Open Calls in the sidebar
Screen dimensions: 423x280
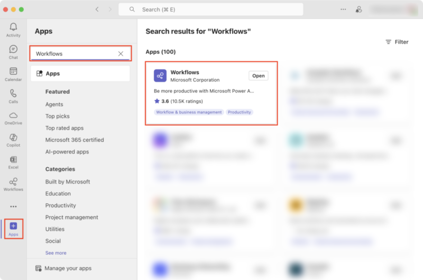point(13,96)
